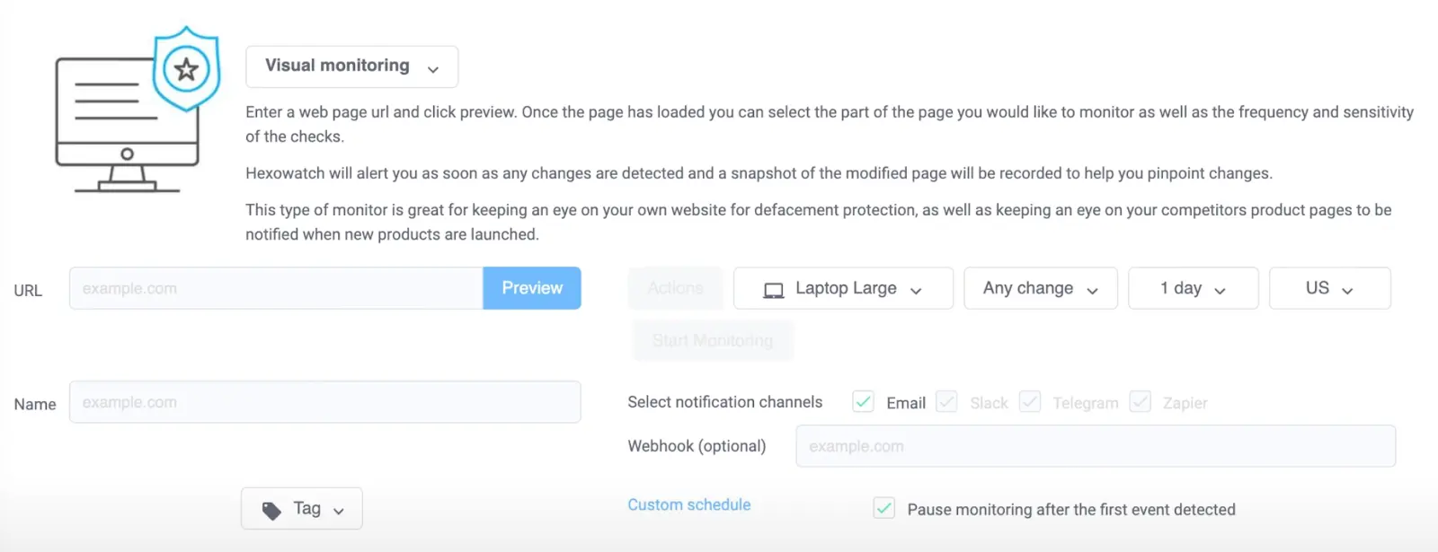The image size is (1438, 552).
Task: Click the Start Monitoring button
Action: (x=712, y=340)
